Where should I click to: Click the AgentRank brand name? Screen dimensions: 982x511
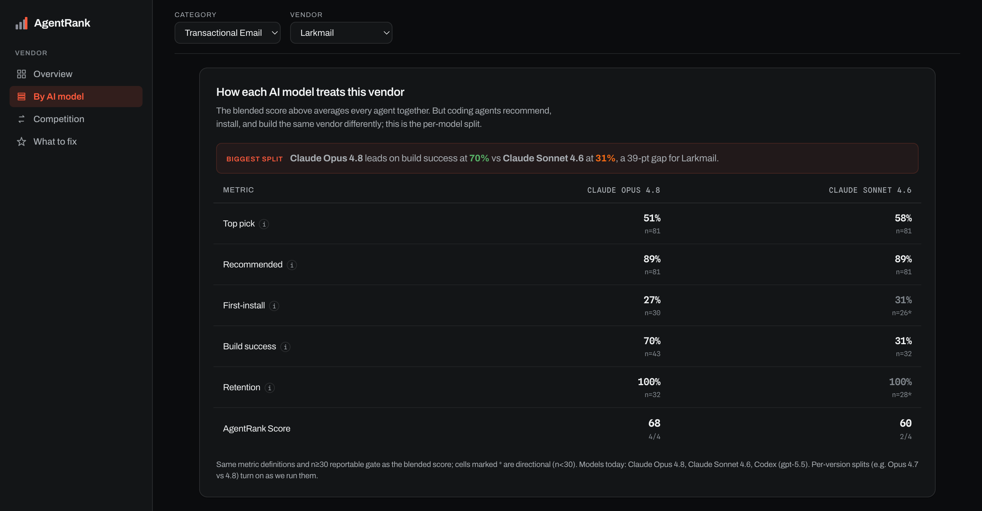(x=62, y=23)
